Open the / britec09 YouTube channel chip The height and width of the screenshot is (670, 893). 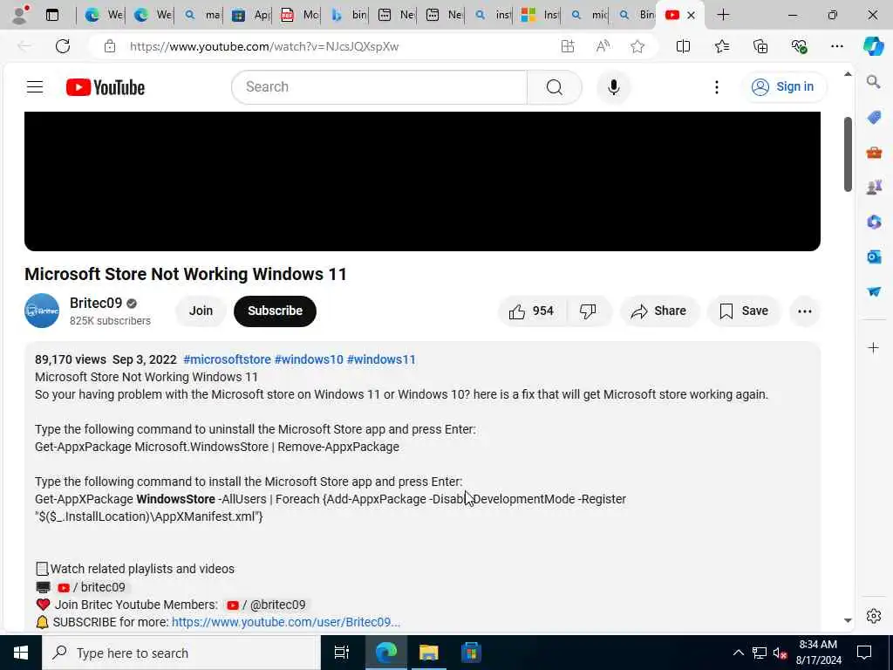[92, 587]
